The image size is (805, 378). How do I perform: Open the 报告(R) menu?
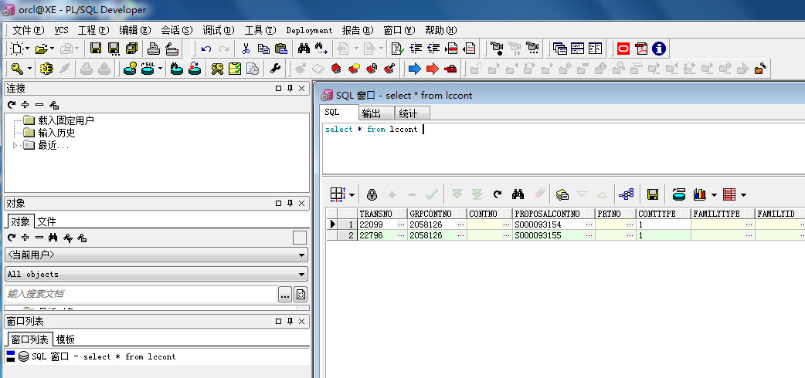[x=358, y=30]
